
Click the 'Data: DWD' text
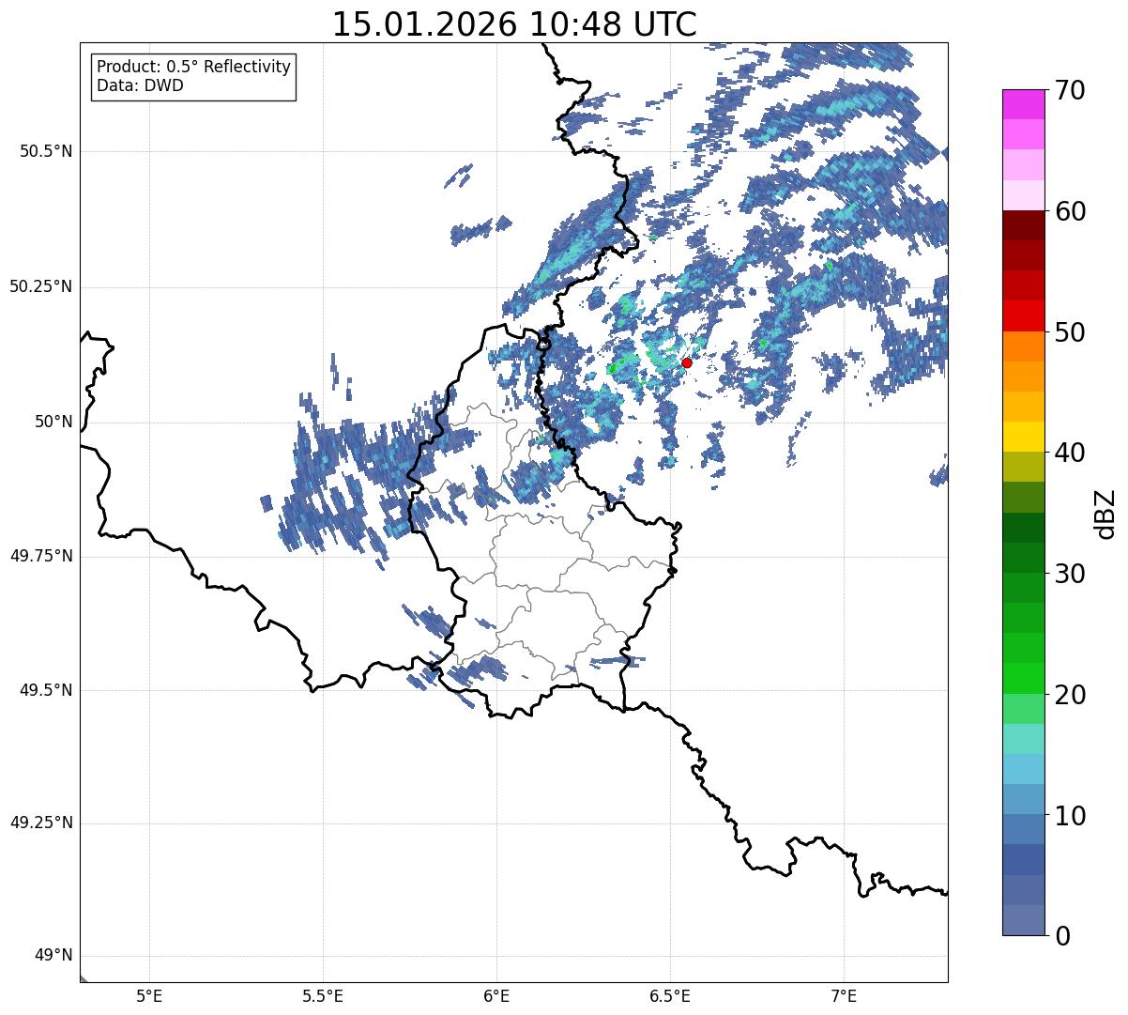(140, 85)
